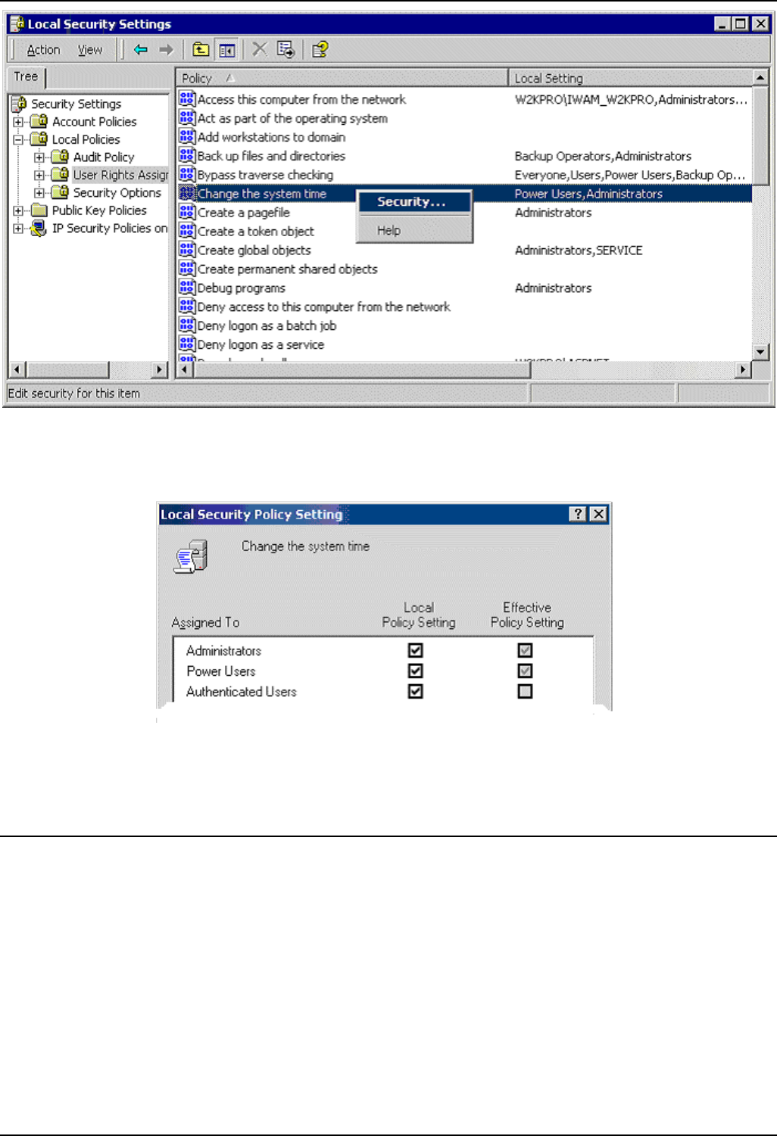Viewport: 777px width, 1136px height.
Task: Expand the Account Policies tree node
Action: 18,122
